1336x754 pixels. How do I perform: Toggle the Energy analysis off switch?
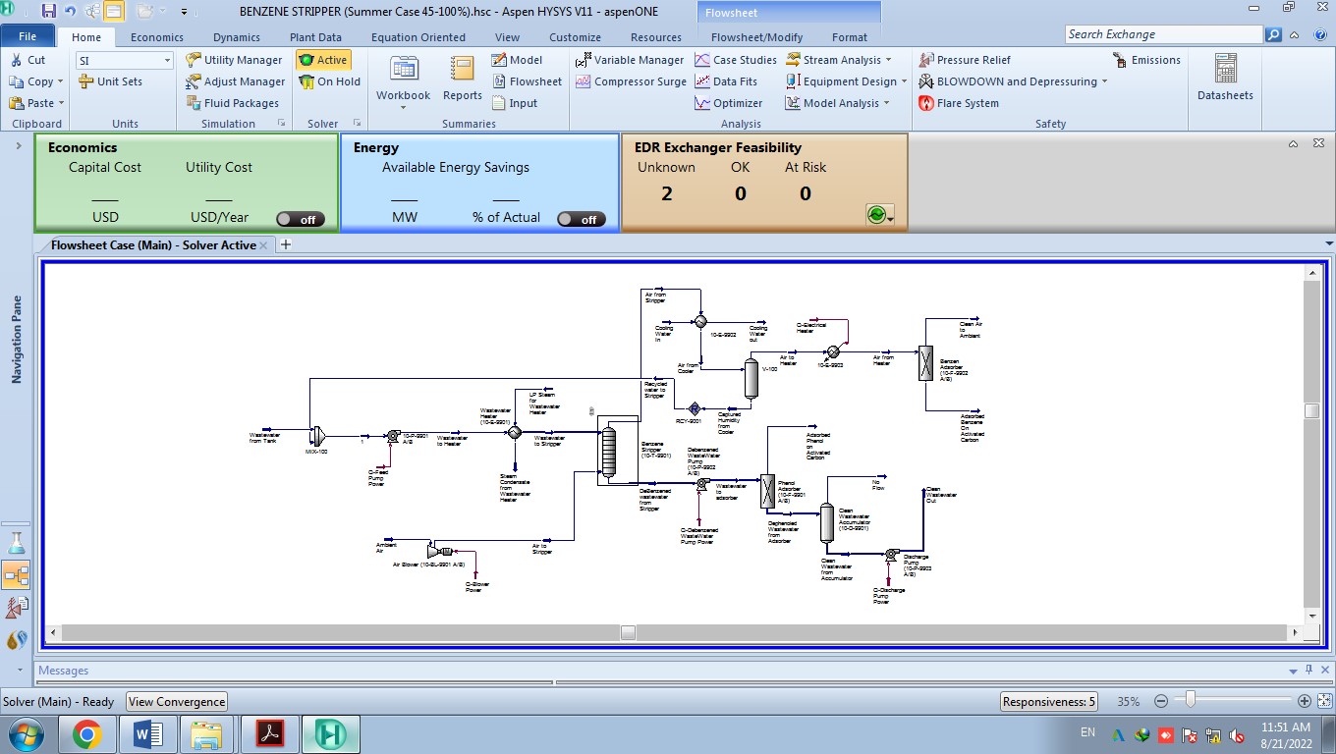582,219
